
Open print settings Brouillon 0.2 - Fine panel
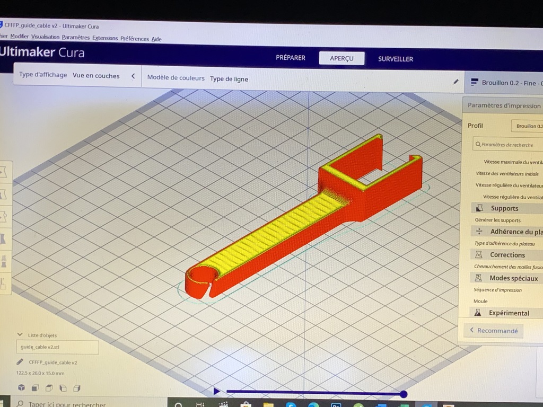pyautogui.click(x=504, y=83)
